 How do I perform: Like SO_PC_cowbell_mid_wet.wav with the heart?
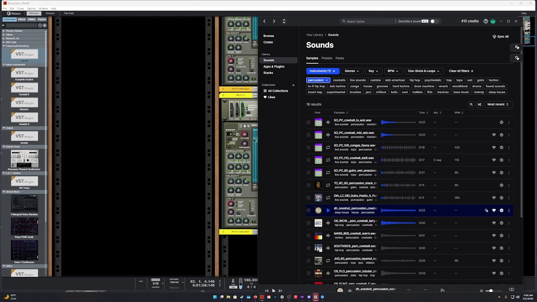click(494, 135)
